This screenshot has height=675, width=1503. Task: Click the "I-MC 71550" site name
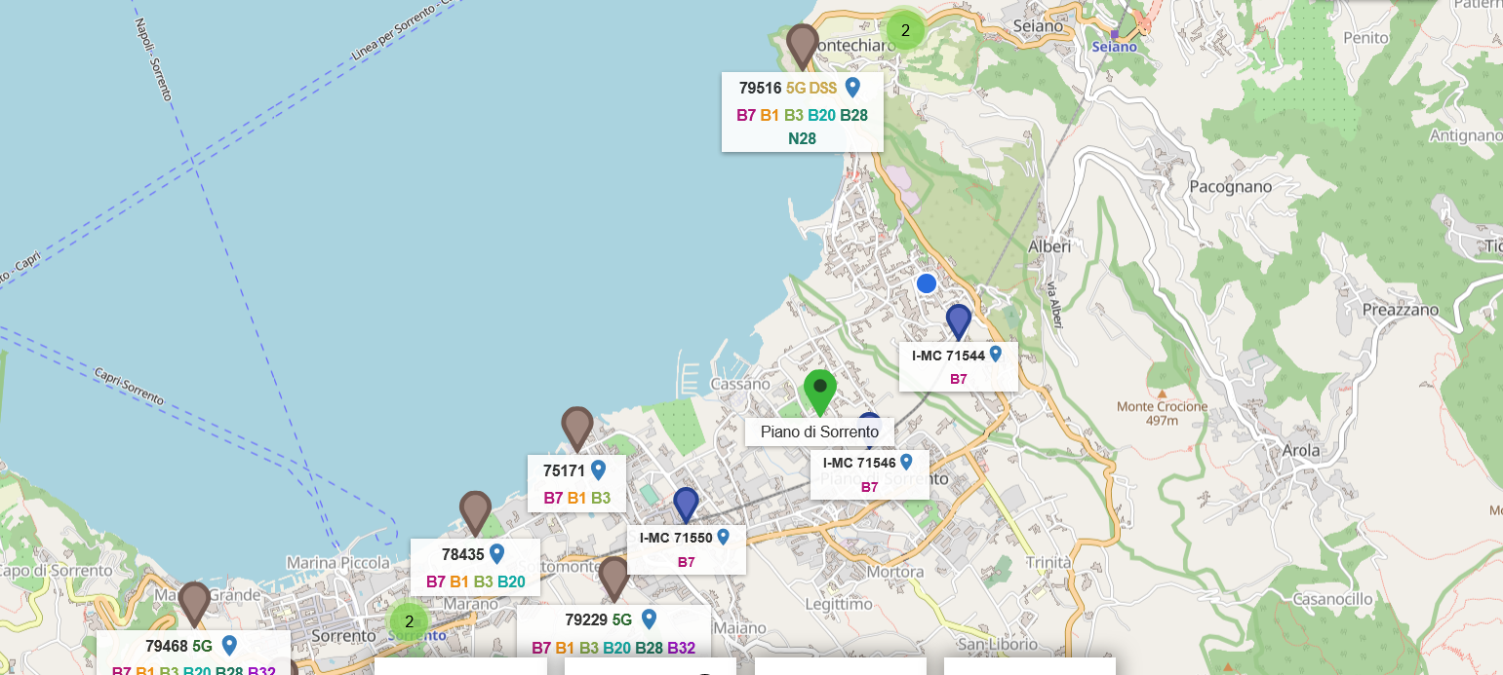coord(676,538)
